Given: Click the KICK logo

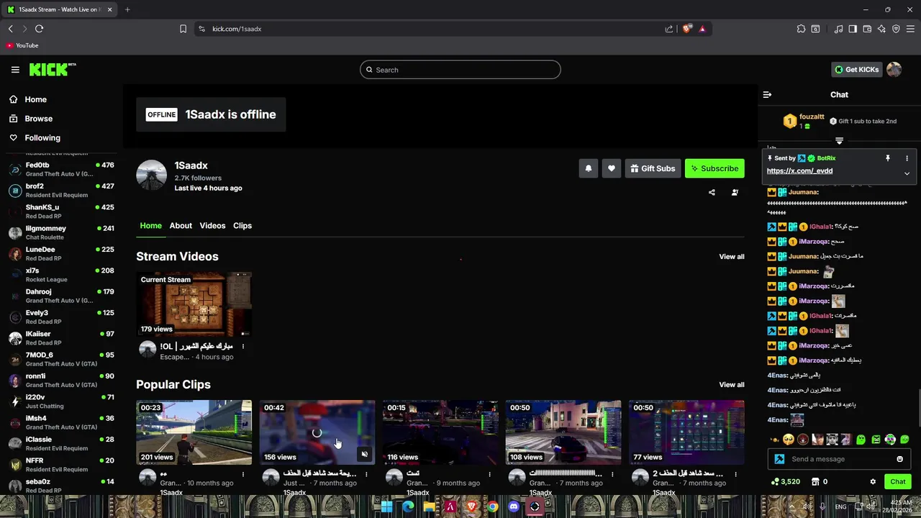Looking at the screenshot, I should (x=52, y=70).
